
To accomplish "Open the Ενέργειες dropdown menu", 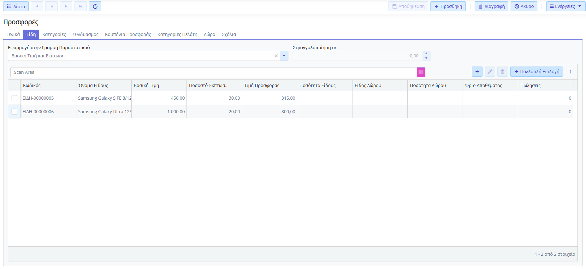I will pyautogui.click(x=565, y=6).
